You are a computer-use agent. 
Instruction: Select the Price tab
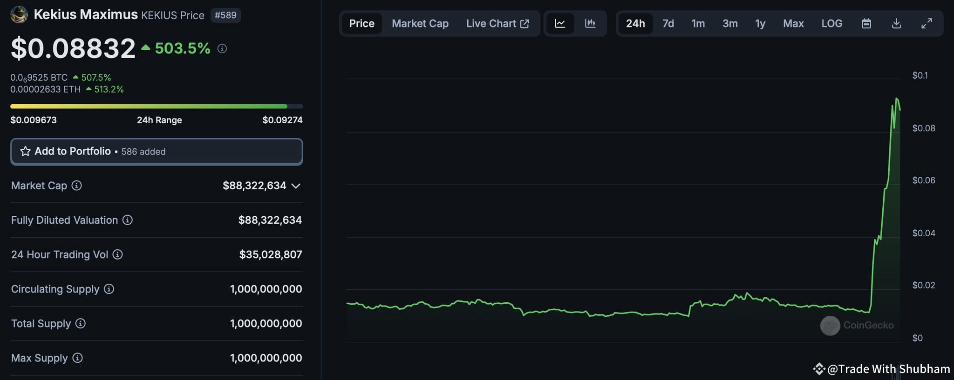click(x=362, y=23)
